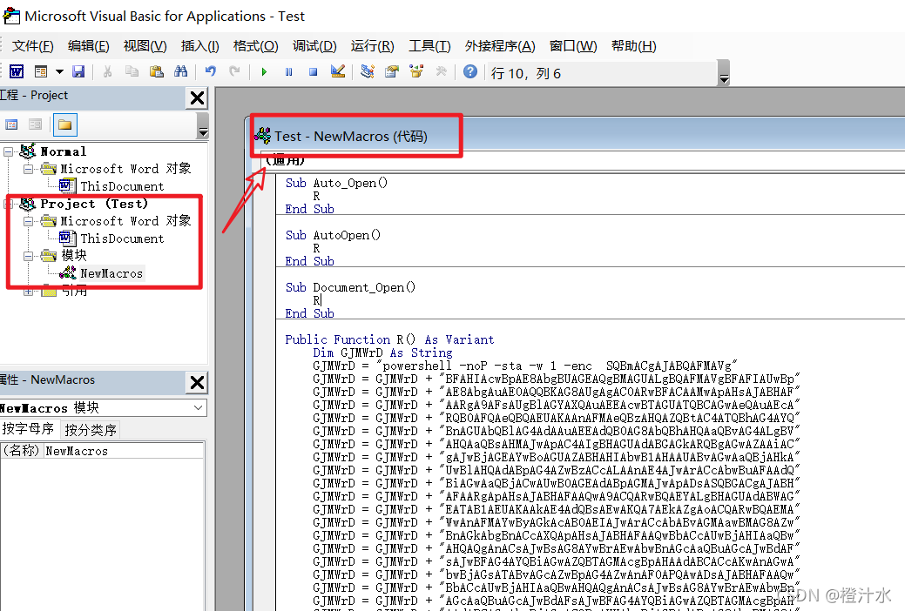The height and width of the screenshot is (611, 905).
Task: Toggle Design Mode icon
Action: click(x=338, y=71)
